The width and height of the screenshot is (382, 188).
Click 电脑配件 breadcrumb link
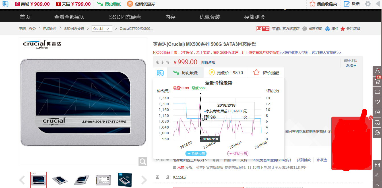tap(50, 29)
